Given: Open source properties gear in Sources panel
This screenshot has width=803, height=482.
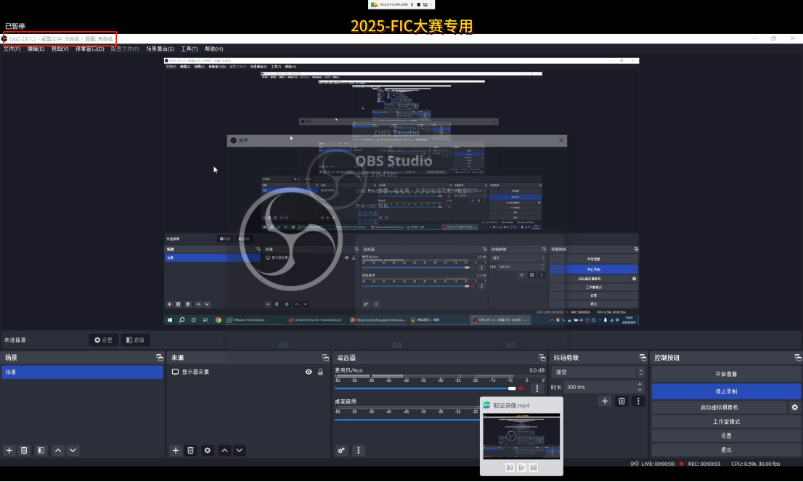Looking at the screenshot, I should (x=208, y=450).
